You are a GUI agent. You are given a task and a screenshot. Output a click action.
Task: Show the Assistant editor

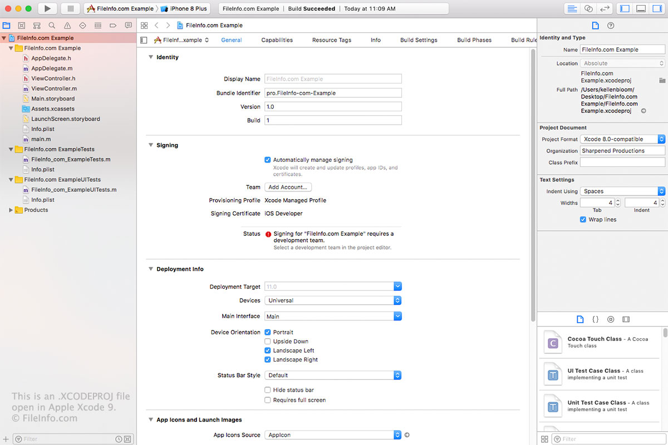[588, 9]
